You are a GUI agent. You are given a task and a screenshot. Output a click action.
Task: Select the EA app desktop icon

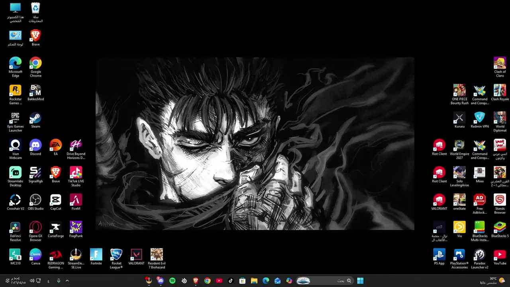56,147
